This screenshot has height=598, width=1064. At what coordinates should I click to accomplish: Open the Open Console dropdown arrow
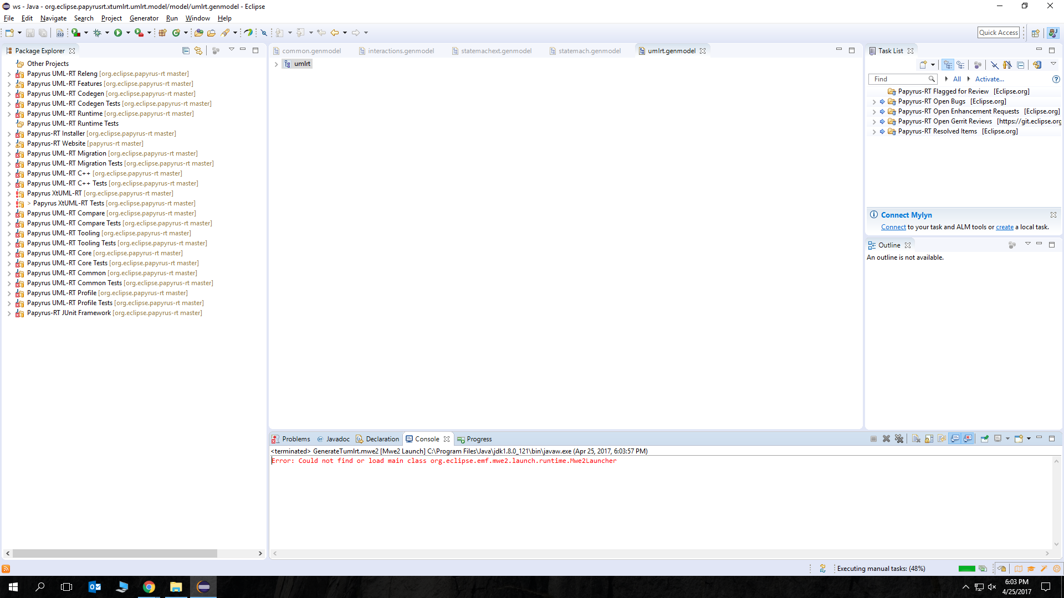coord(1029,439)
